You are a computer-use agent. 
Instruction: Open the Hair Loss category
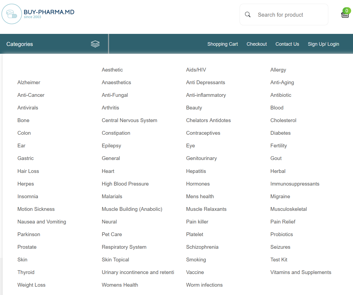pos(28,171)
